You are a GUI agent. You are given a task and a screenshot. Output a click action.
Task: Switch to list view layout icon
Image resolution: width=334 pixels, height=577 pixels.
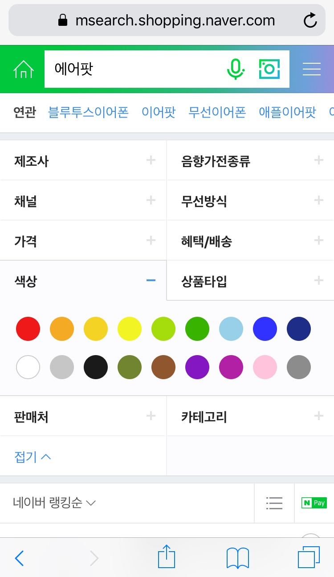[x=274, y=503]
